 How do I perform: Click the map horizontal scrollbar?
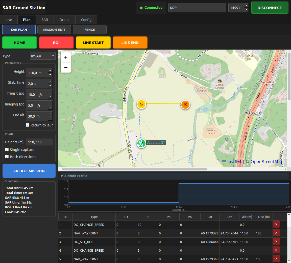[x=134, y=169]
